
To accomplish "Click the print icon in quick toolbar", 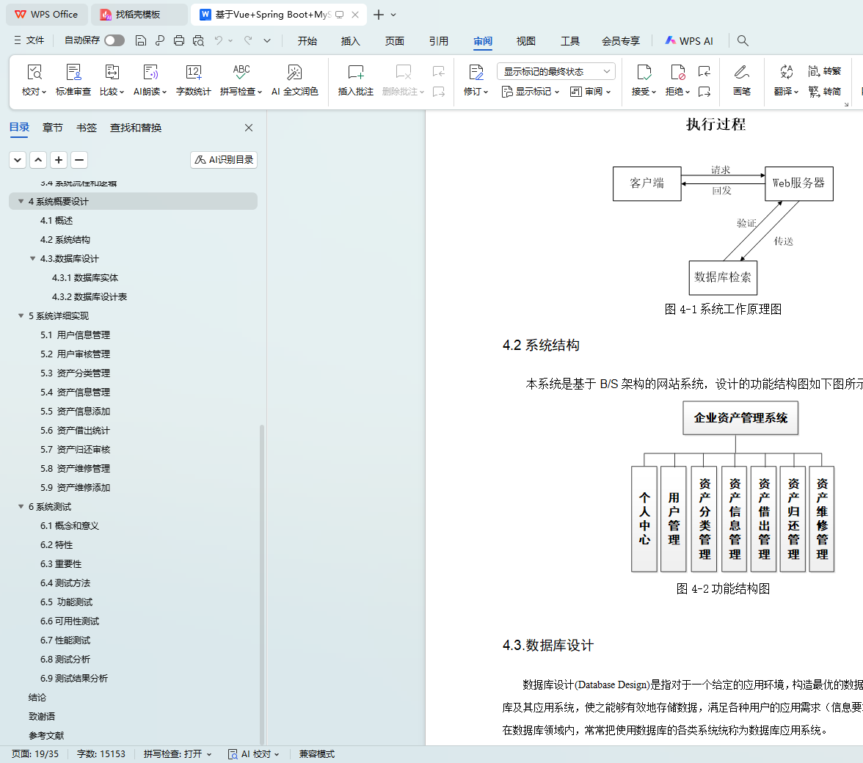I will click(179, 41).
